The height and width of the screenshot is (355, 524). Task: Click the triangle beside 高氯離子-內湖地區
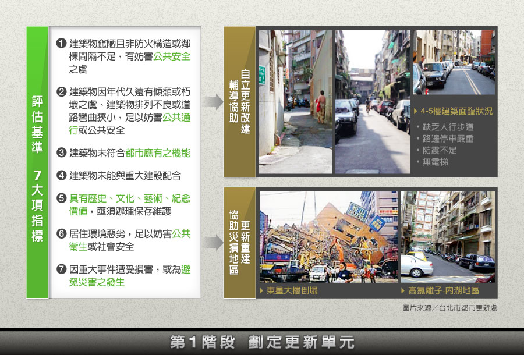(403, 290)
